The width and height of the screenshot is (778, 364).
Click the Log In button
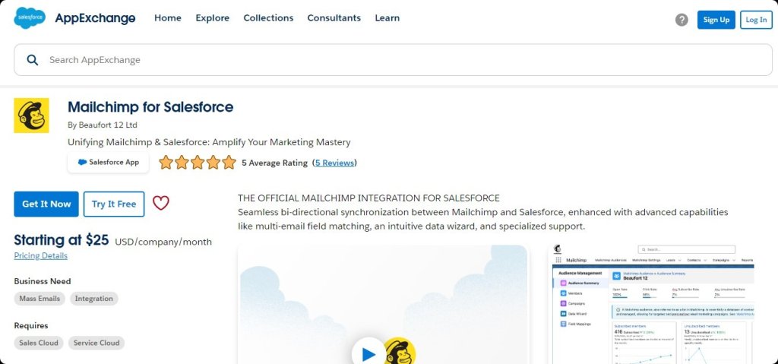point(756,20)
